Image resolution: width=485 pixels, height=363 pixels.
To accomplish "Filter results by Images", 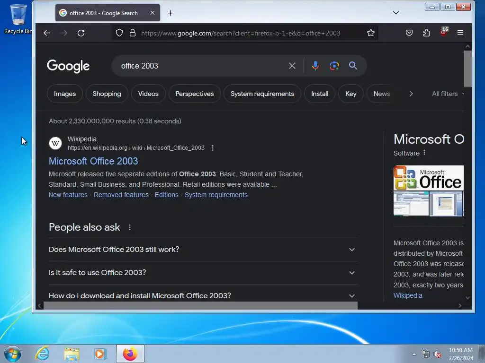I will point(64,94).
